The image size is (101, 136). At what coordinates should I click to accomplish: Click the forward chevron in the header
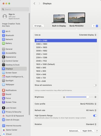coord(39,3)
